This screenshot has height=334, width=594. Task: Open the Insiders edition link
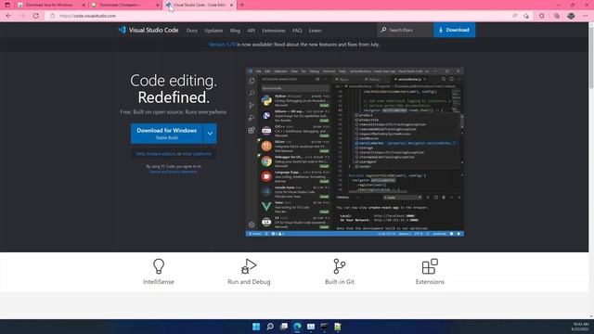161,154
